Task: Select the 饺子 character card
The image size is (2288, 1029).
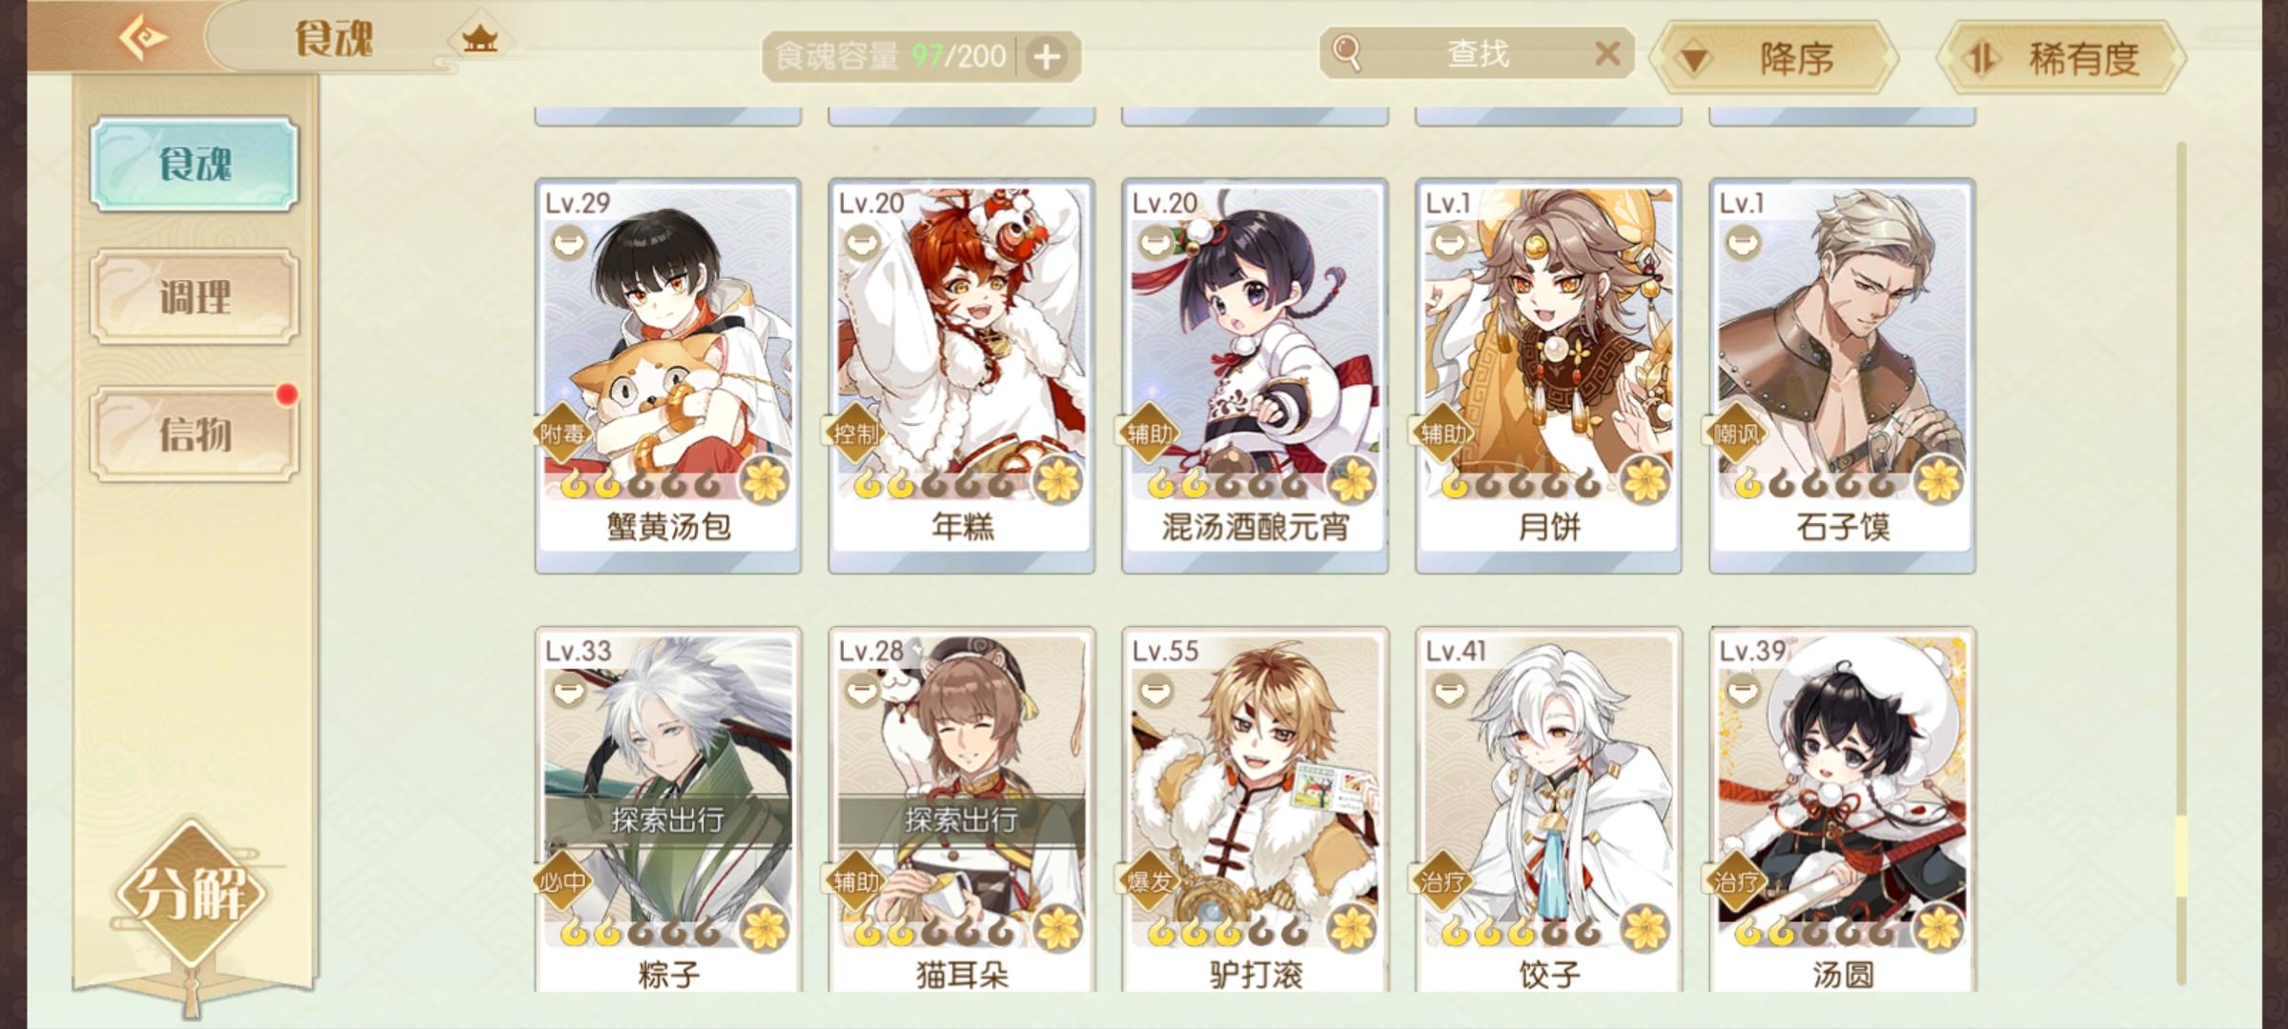Action: coord(1548,810)
